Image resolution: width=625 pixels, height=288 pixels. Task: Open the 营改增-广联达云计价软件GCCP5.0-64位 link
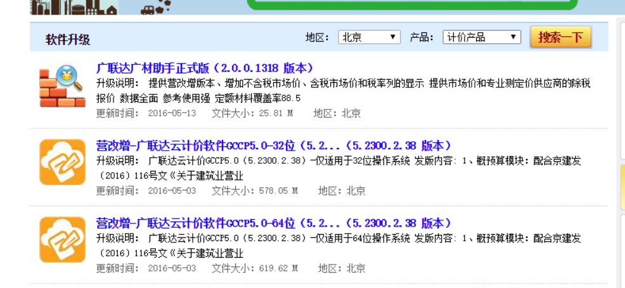coord(274,223)
